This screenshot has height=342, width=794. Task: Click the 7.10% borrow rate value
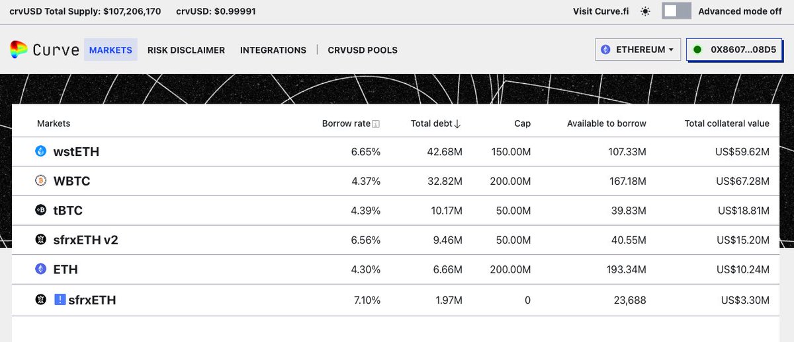pos(366,300)
